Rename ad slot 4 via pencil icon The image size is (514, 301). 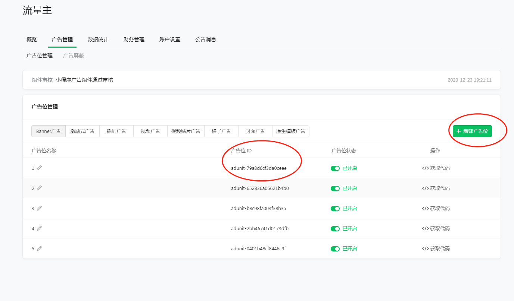pos(39,228)
